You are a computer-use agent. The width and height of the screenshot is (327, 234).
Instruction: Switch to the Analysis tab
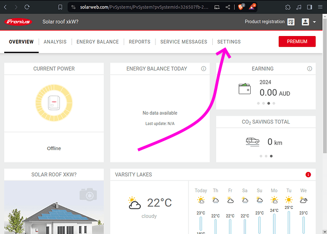point(55,42)
